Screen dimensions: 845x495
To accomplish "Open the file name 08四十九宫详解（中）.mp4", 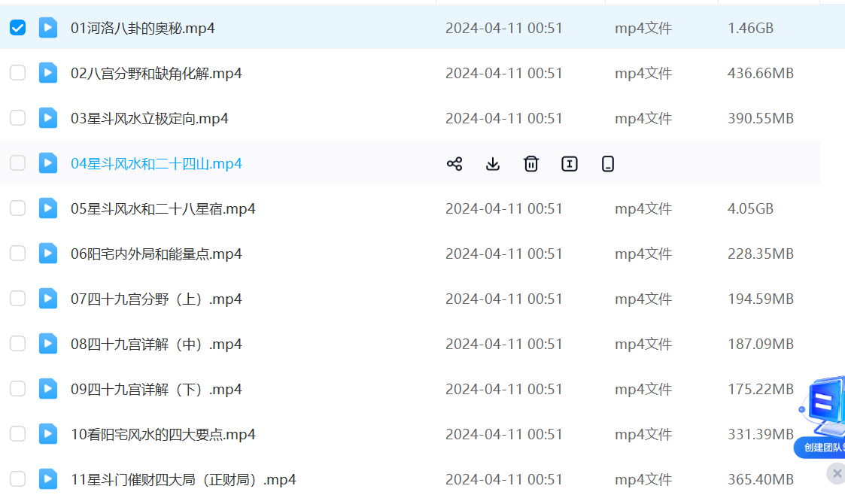I will tap(157, 344).
